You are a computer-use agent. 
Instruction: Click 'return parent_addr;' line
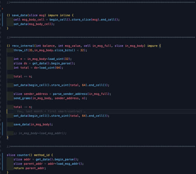point(30,168)
